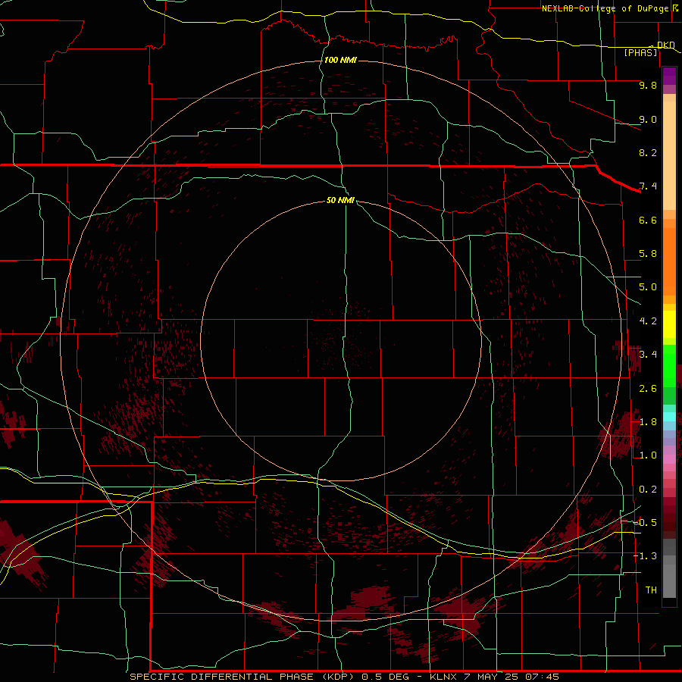Pick the purple swatch atop the color bar
682x682 pixels.
(669, 76)
